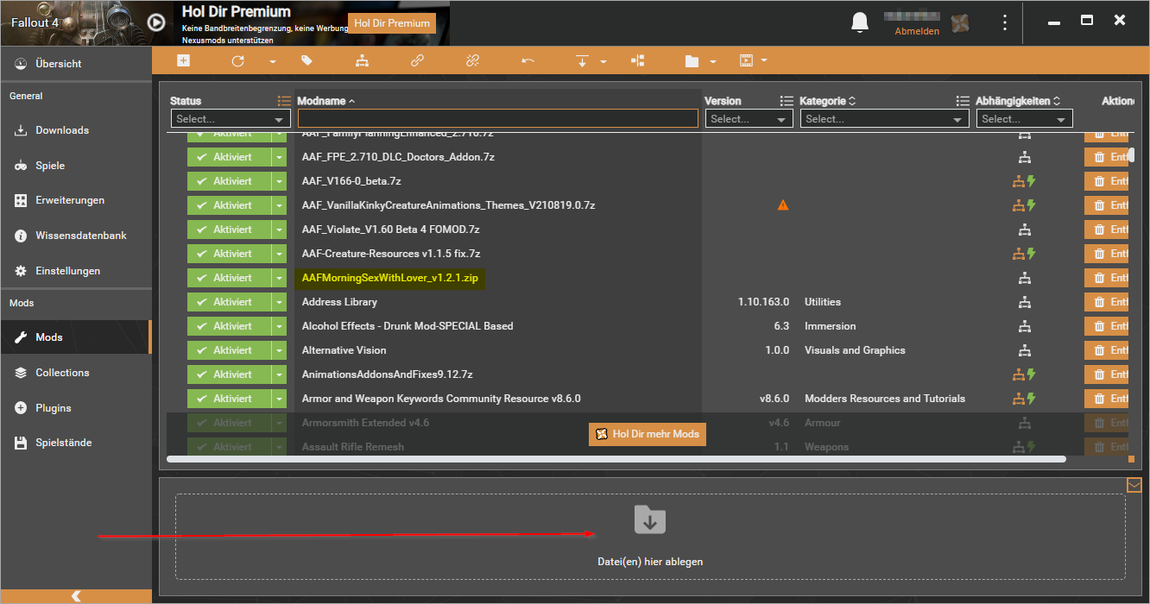Open Einstellungen in the sidebar

point(76,271)
